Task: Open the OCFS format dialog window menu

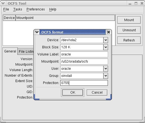Action: [37, 32]
